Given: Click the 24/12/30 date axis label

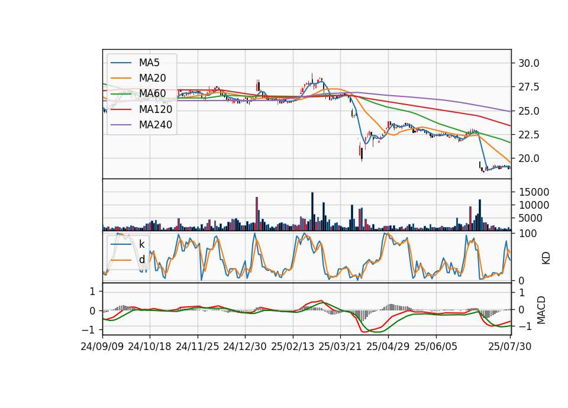Looking at the screenshot, I should [x=245, y=347].
